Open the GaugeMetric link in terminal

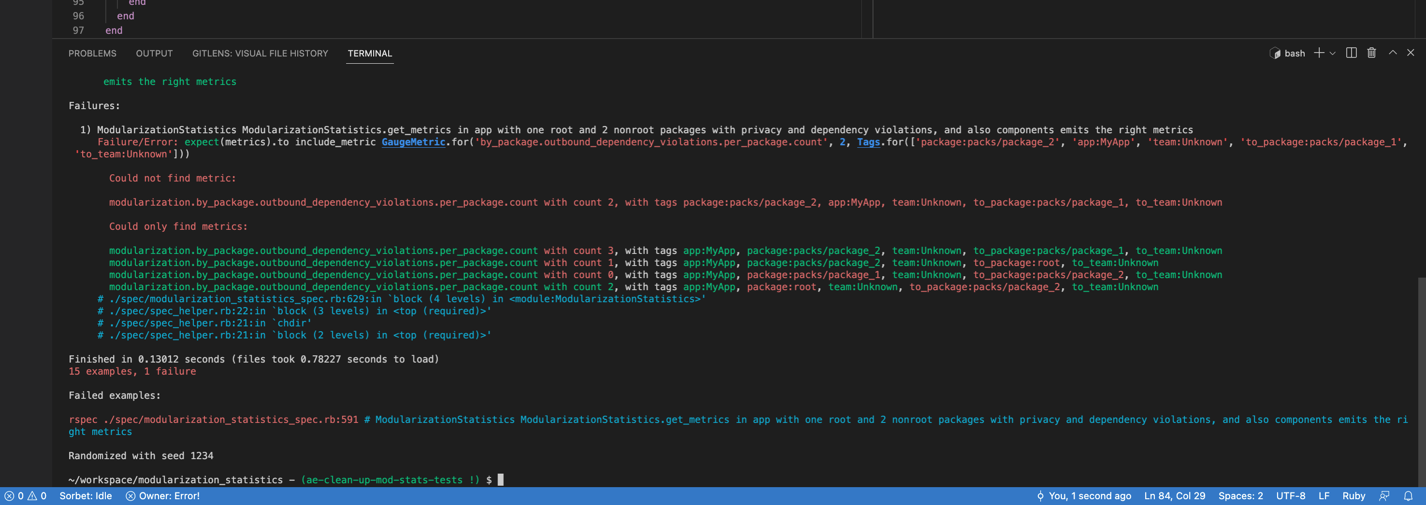tap(413, 142)
